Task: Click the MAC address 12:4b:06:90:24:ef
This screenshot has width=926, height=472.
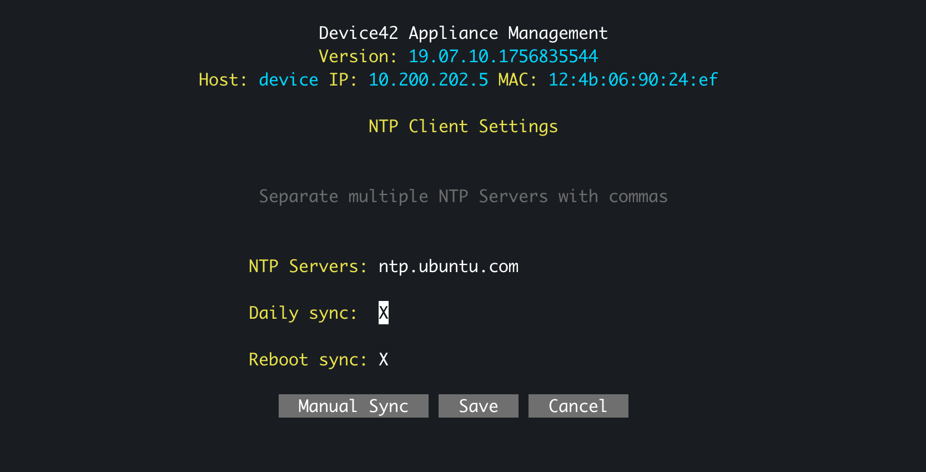Action: (633, 80)
